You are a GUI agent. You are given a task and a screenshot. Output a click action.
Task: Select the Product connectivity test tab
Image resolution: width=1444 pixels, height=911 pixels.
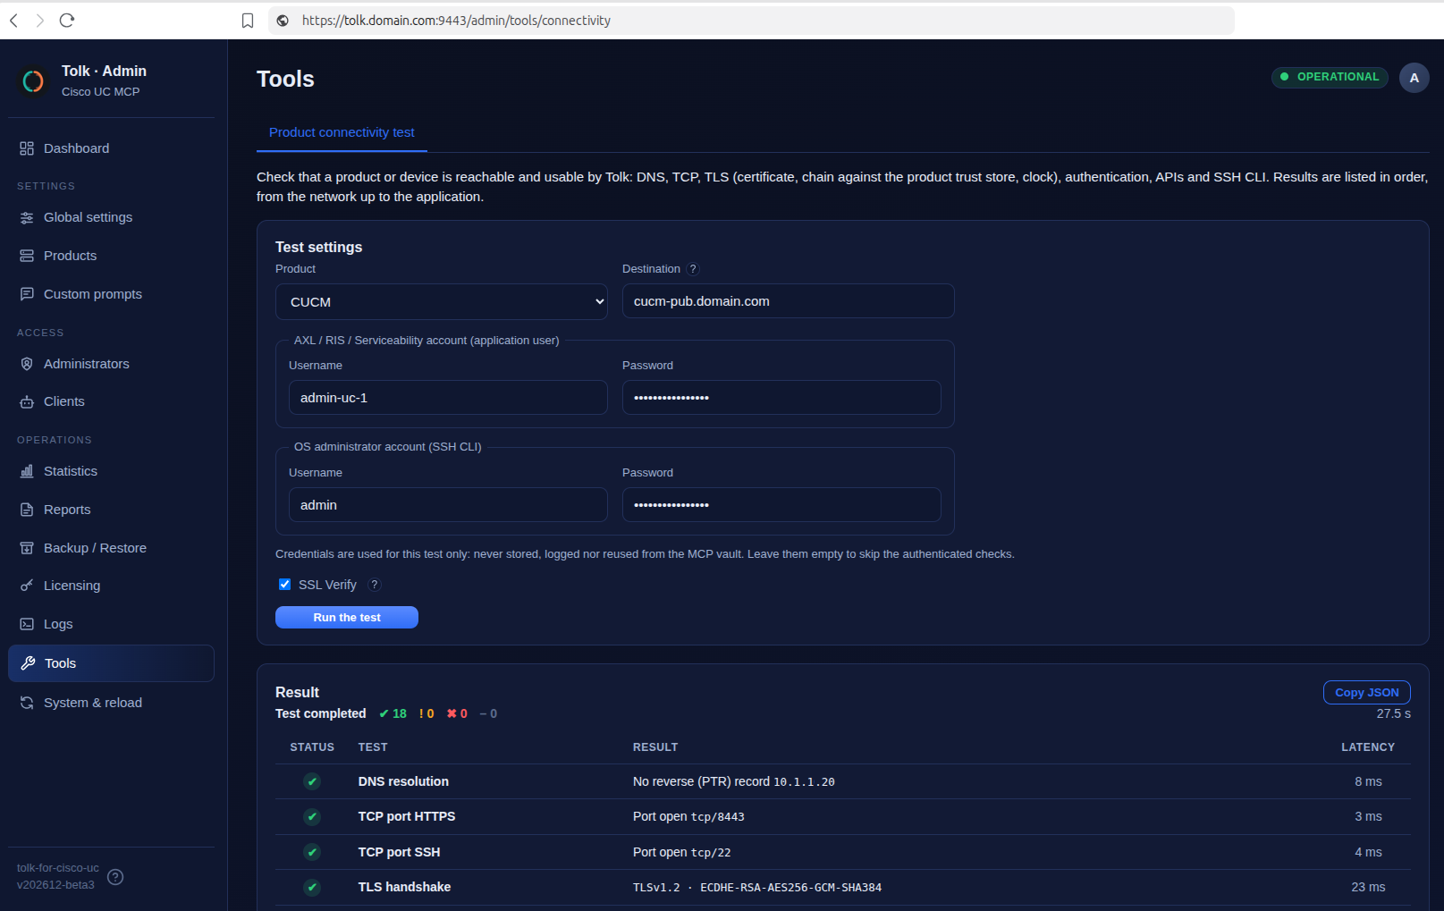click(342, 132)
